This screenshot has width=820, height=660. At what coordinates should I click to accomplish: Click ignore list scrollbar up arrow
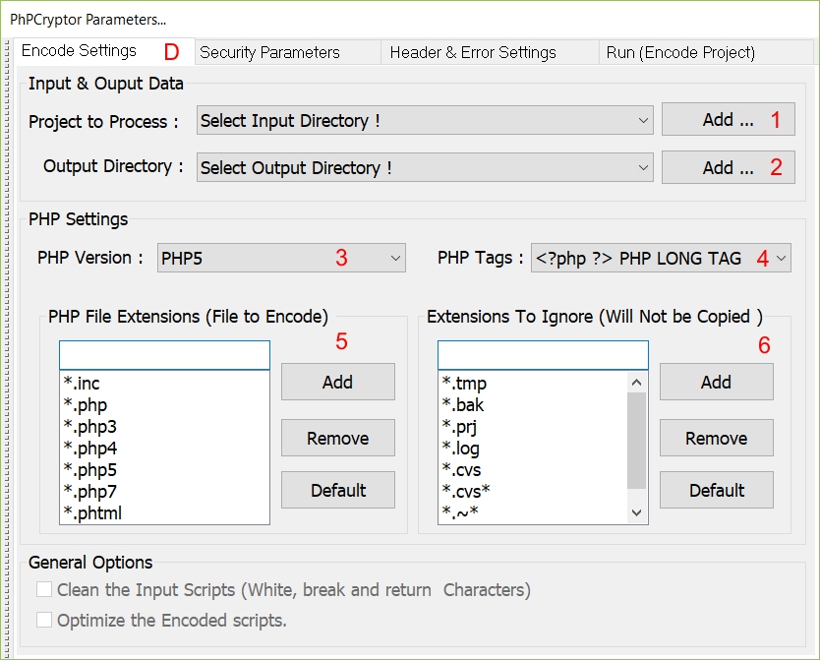636,383
